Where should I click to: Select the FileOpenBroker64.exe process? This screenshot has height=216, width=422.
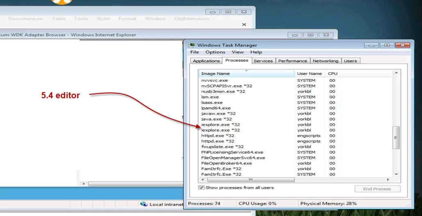pyautogui.click(x=296, y=163)
